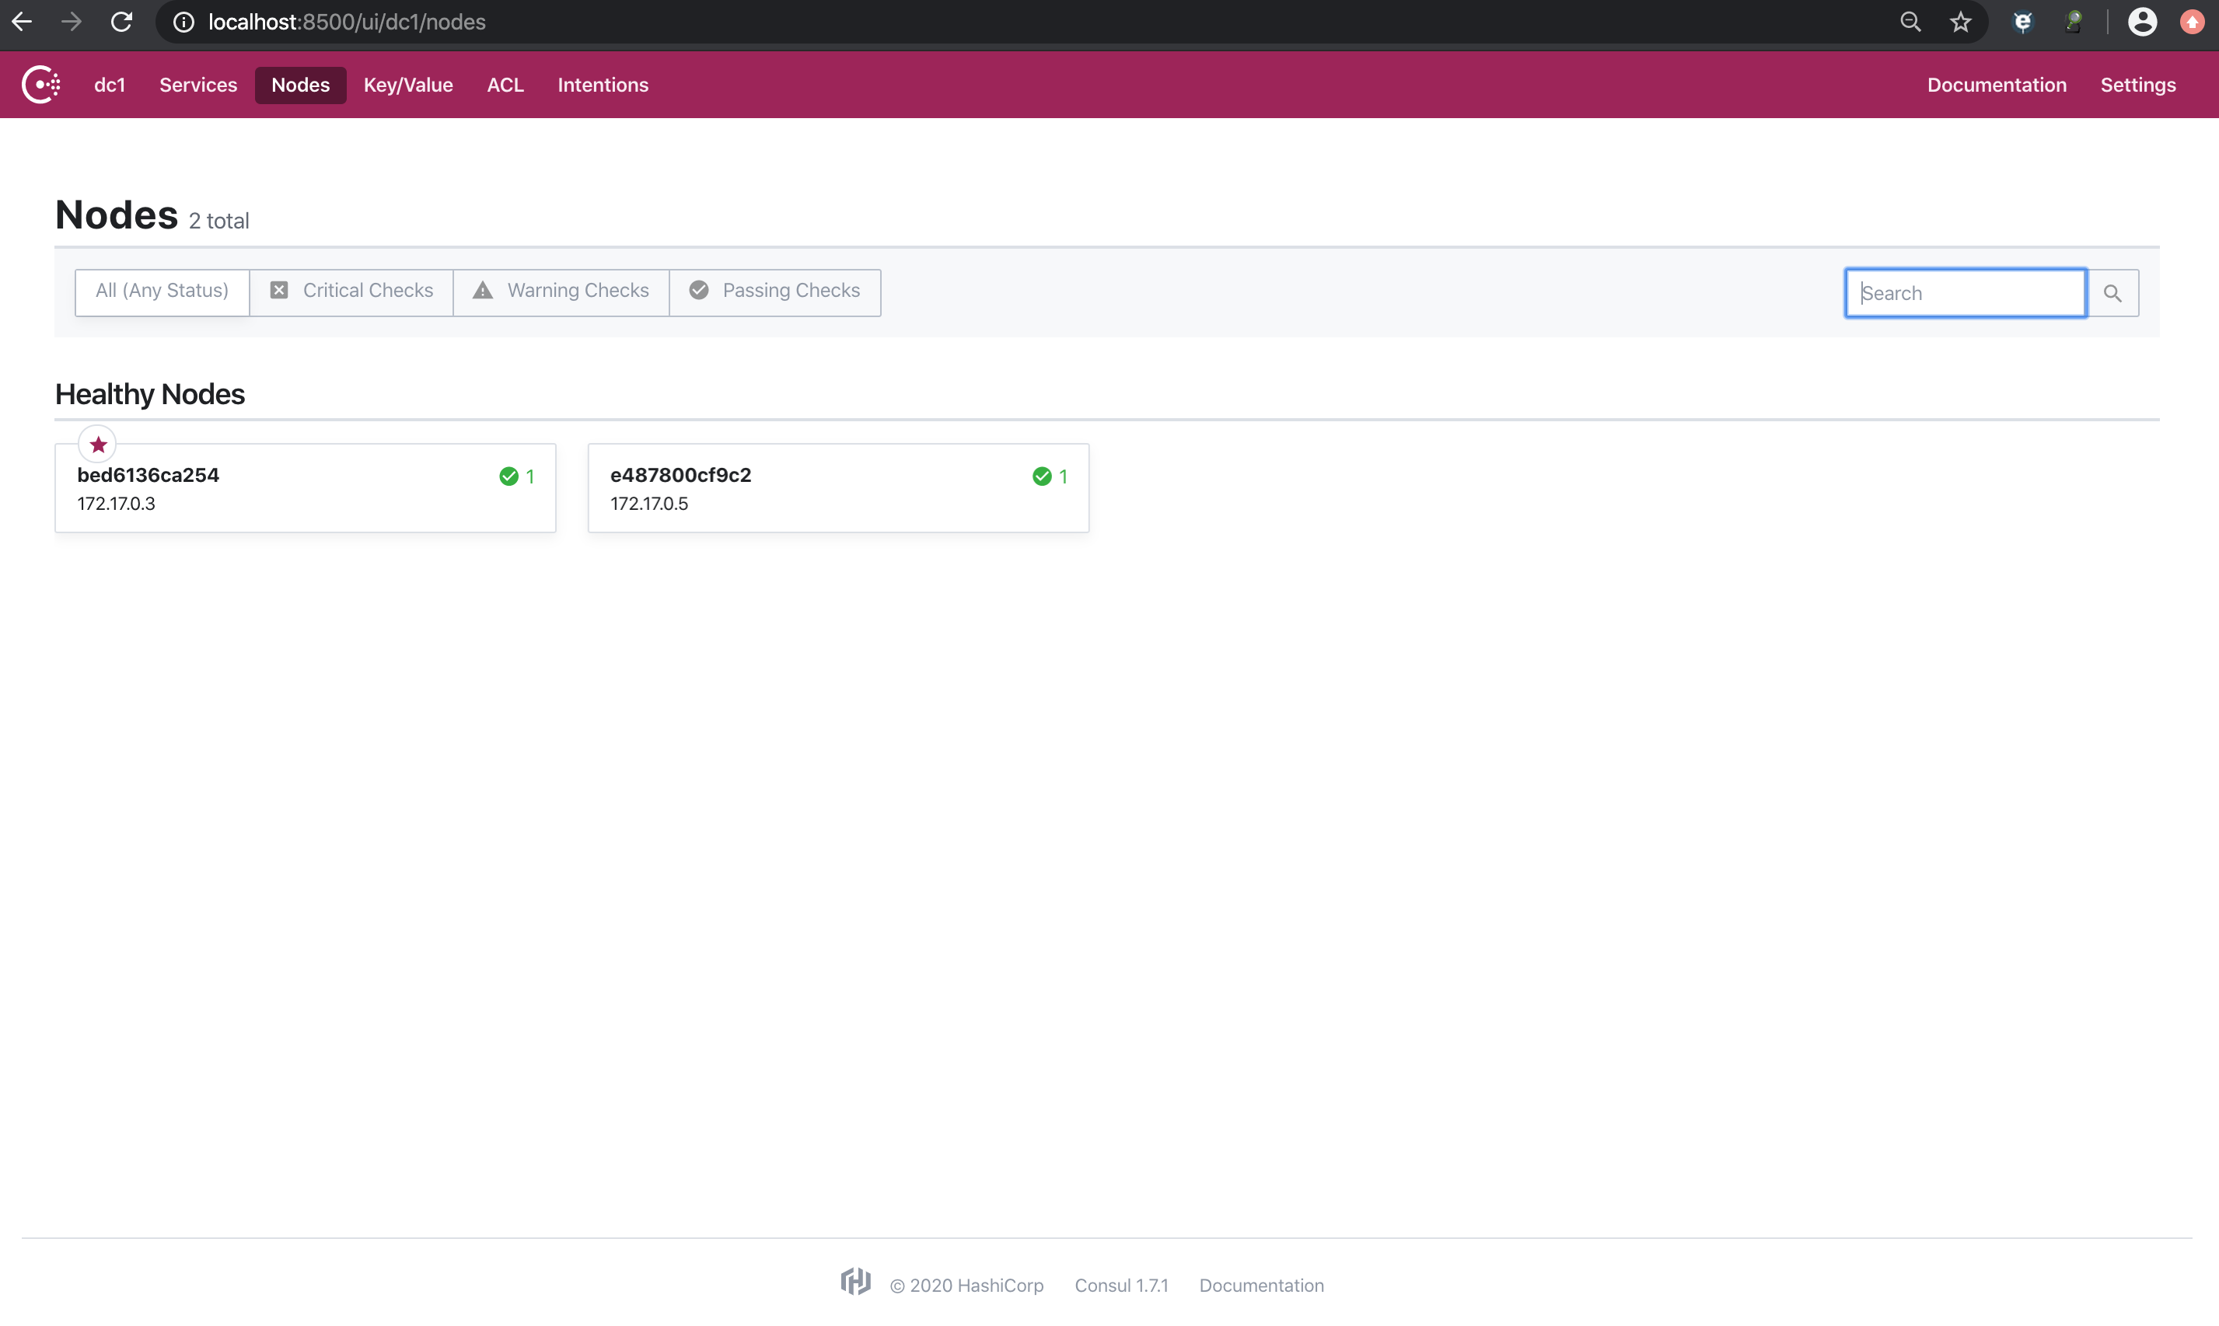Open the browser profile avatar icon
Screen dimensions: 2219x1326
(2141, 23)
